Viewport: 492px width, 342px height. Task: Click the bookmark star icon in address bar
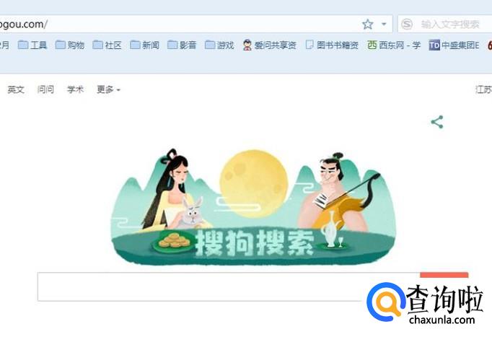[367, 24]
